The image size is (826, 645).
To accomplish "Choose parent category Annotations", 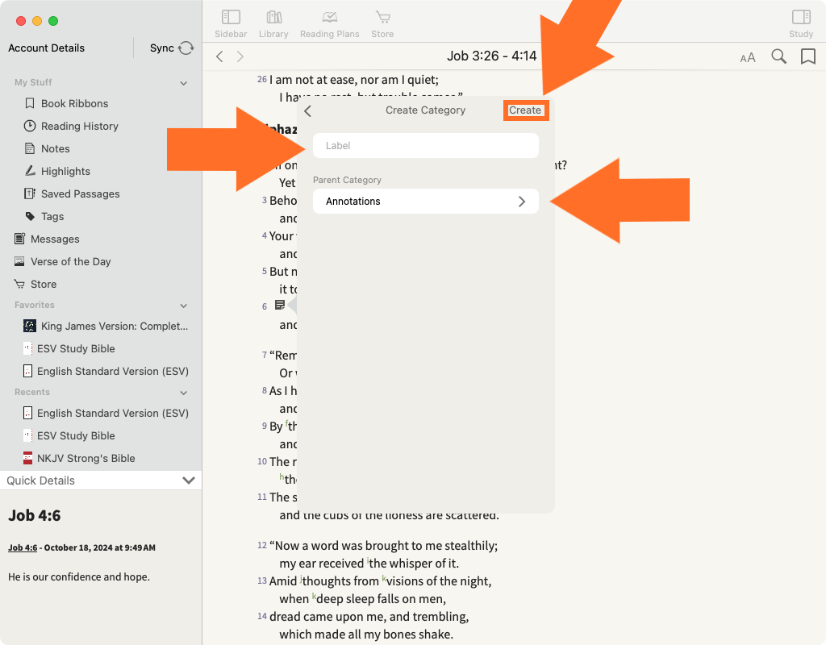I will tap(425, 202).
